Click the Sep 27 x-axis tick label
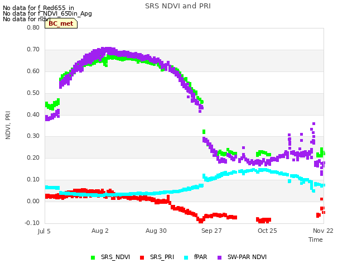Image resolution: width=357 pixels, height=268 pixels. (x=211, y=231)
